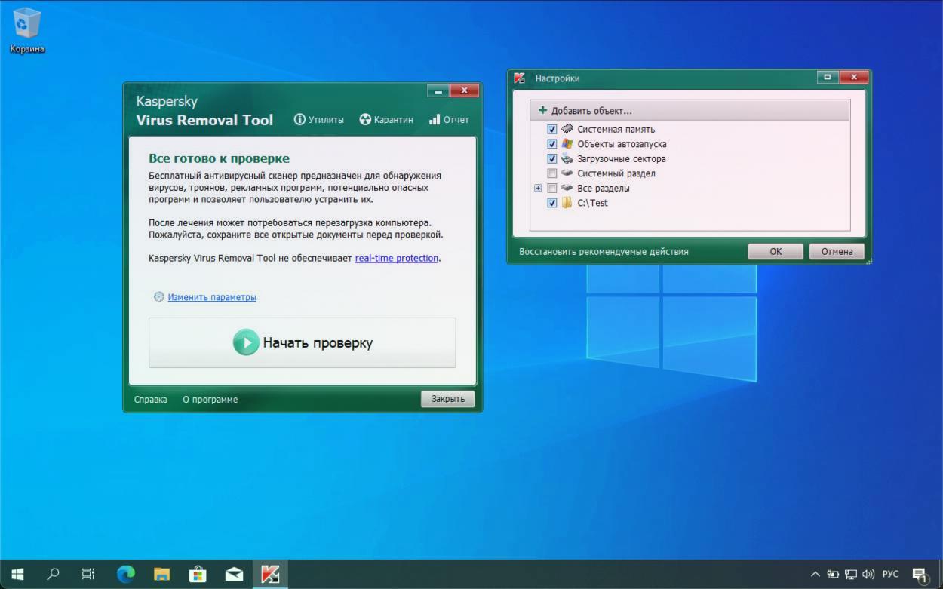Open the Корзина recycle bin icon

tap(27, 24)
